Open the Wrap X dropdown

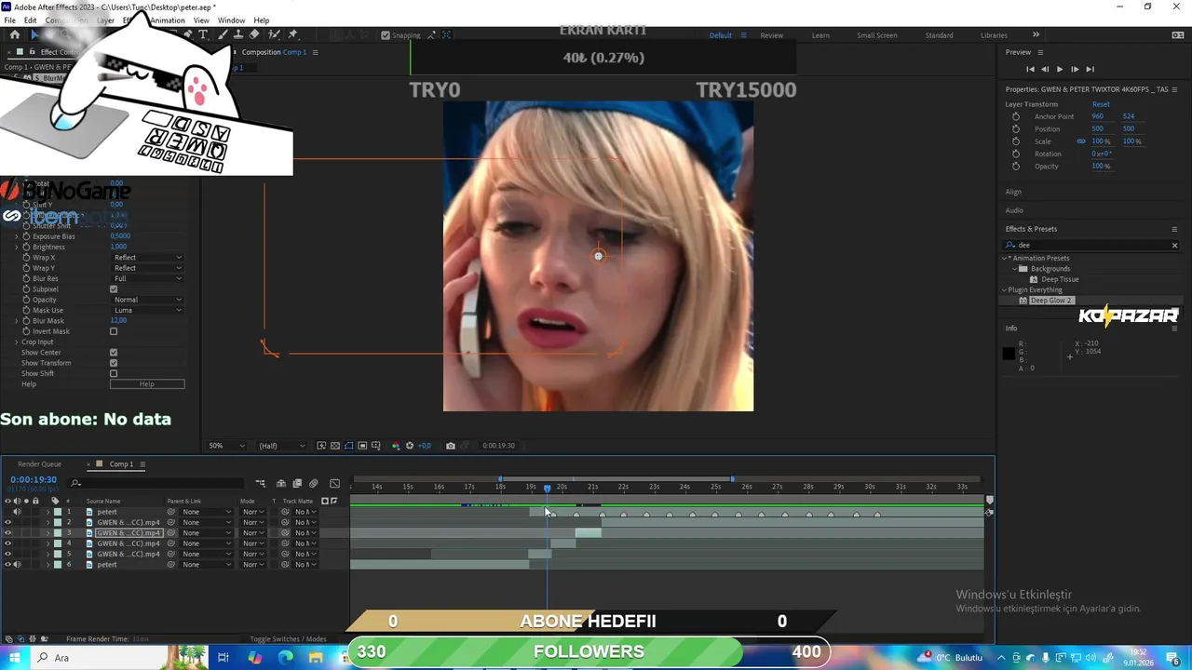(x=147, y=258)
